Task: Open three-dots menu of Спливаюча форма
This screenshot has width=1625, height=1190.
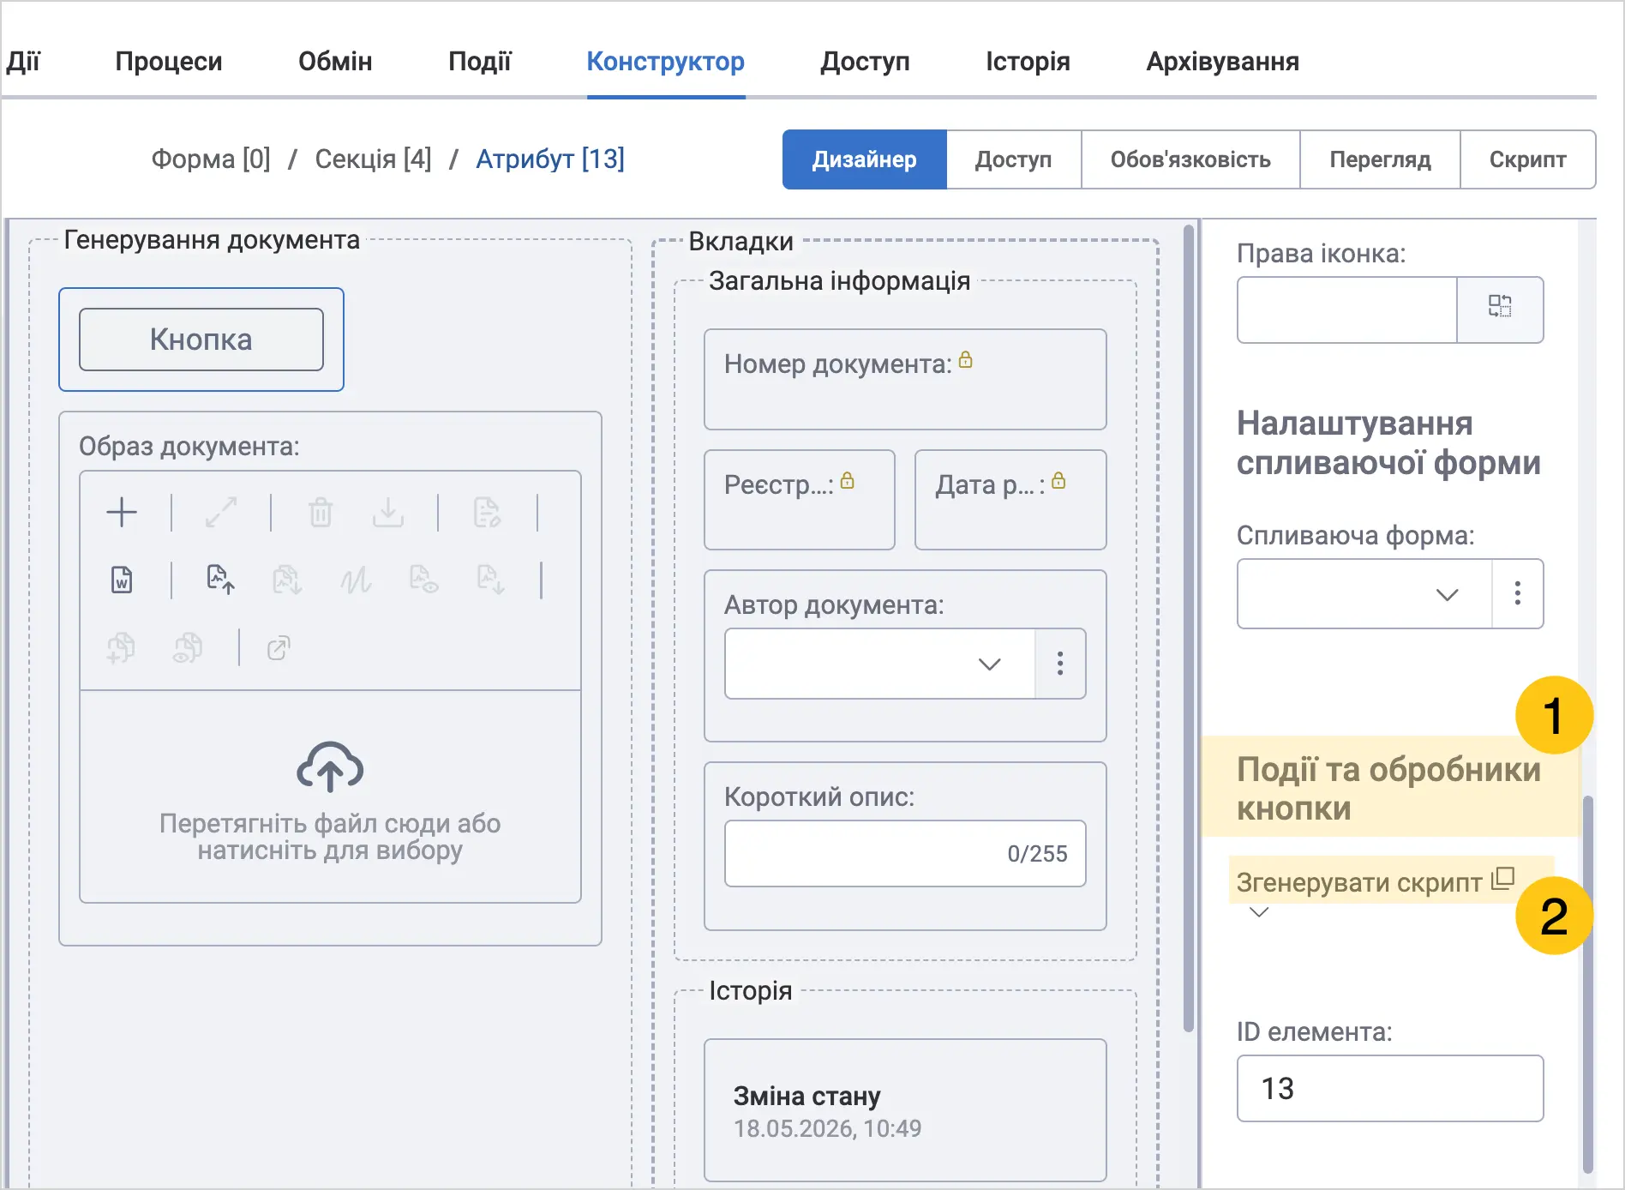Action: (1518, 594)
